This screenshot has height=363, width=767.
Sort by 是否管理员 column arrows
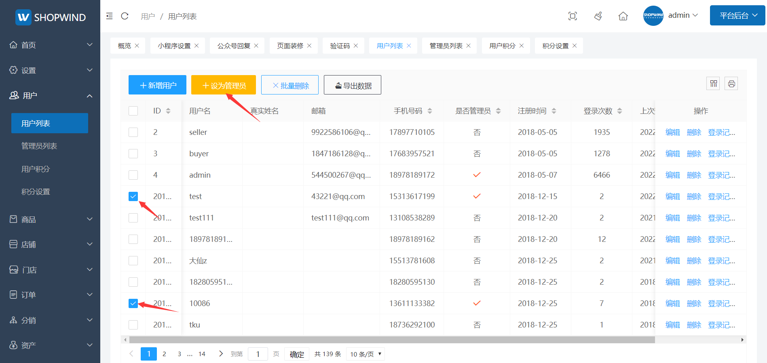(498, 111)
